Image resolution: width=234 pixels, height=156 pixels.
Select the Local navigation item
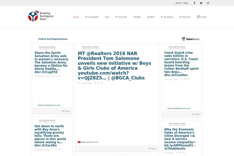pyautogui.click(x=76, y=17)
